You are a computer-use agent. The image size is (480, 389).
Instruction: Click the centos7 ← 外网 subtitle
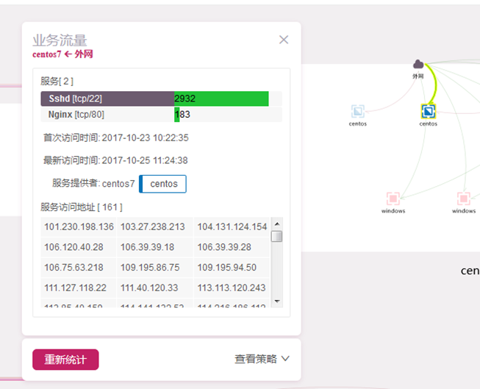(x=62, y=54)
